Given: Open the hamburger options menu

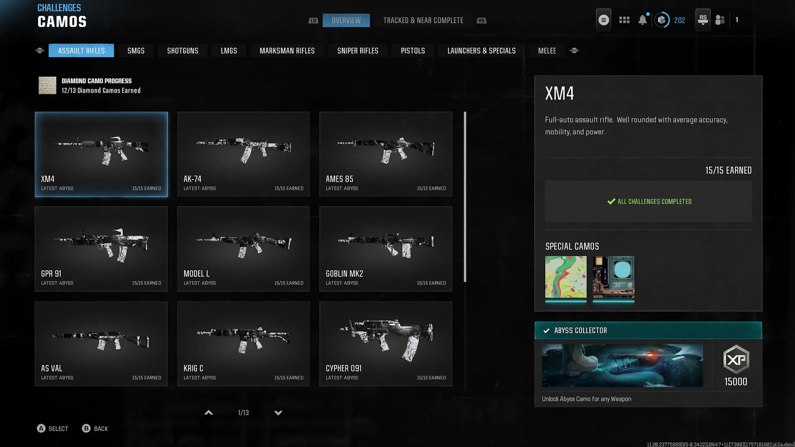Looking at the screenshot, I should tap(603, 20).
